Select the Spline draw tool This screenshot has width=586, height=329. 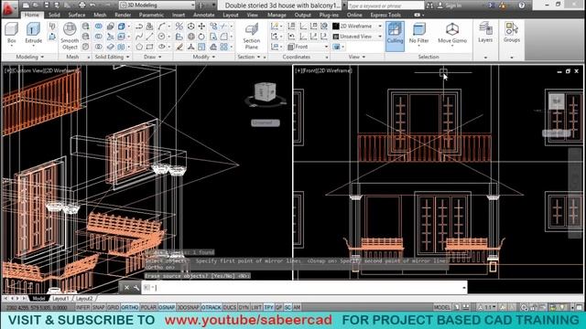tap(139, 37)
